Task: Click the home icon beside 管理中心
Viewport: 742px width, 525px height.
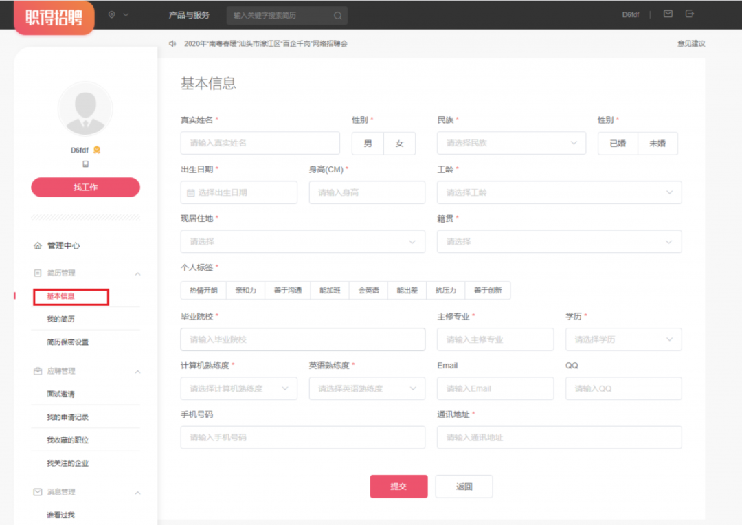Action: coord(38,245)
